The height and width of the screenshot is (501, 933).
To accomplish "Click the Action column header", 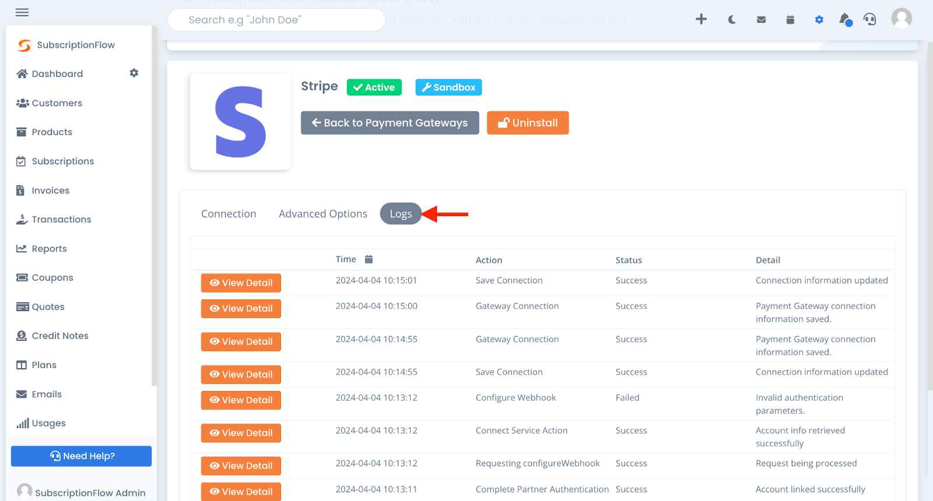I will coord(489,260).
